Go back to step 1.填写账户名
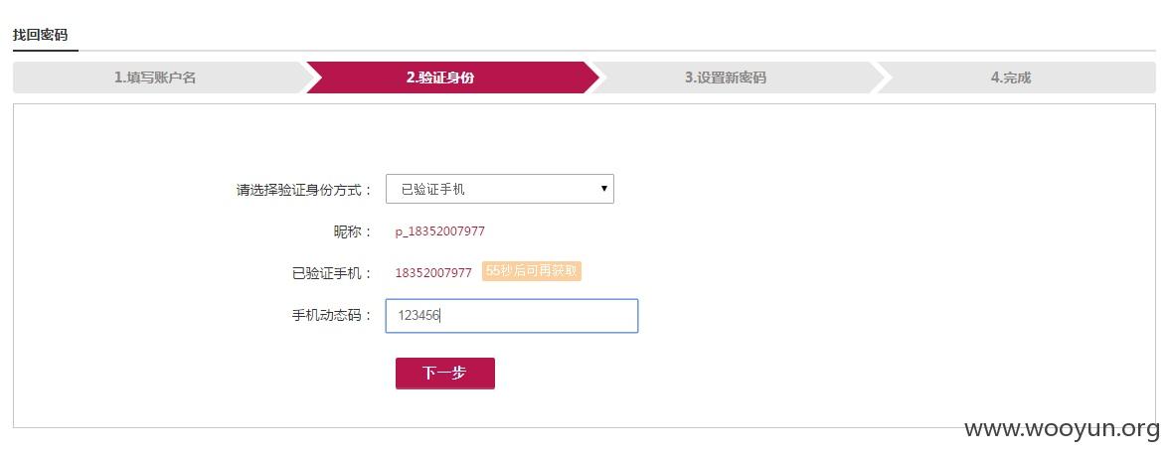Viewport: 1169px width, 457px height. [155, 77]
